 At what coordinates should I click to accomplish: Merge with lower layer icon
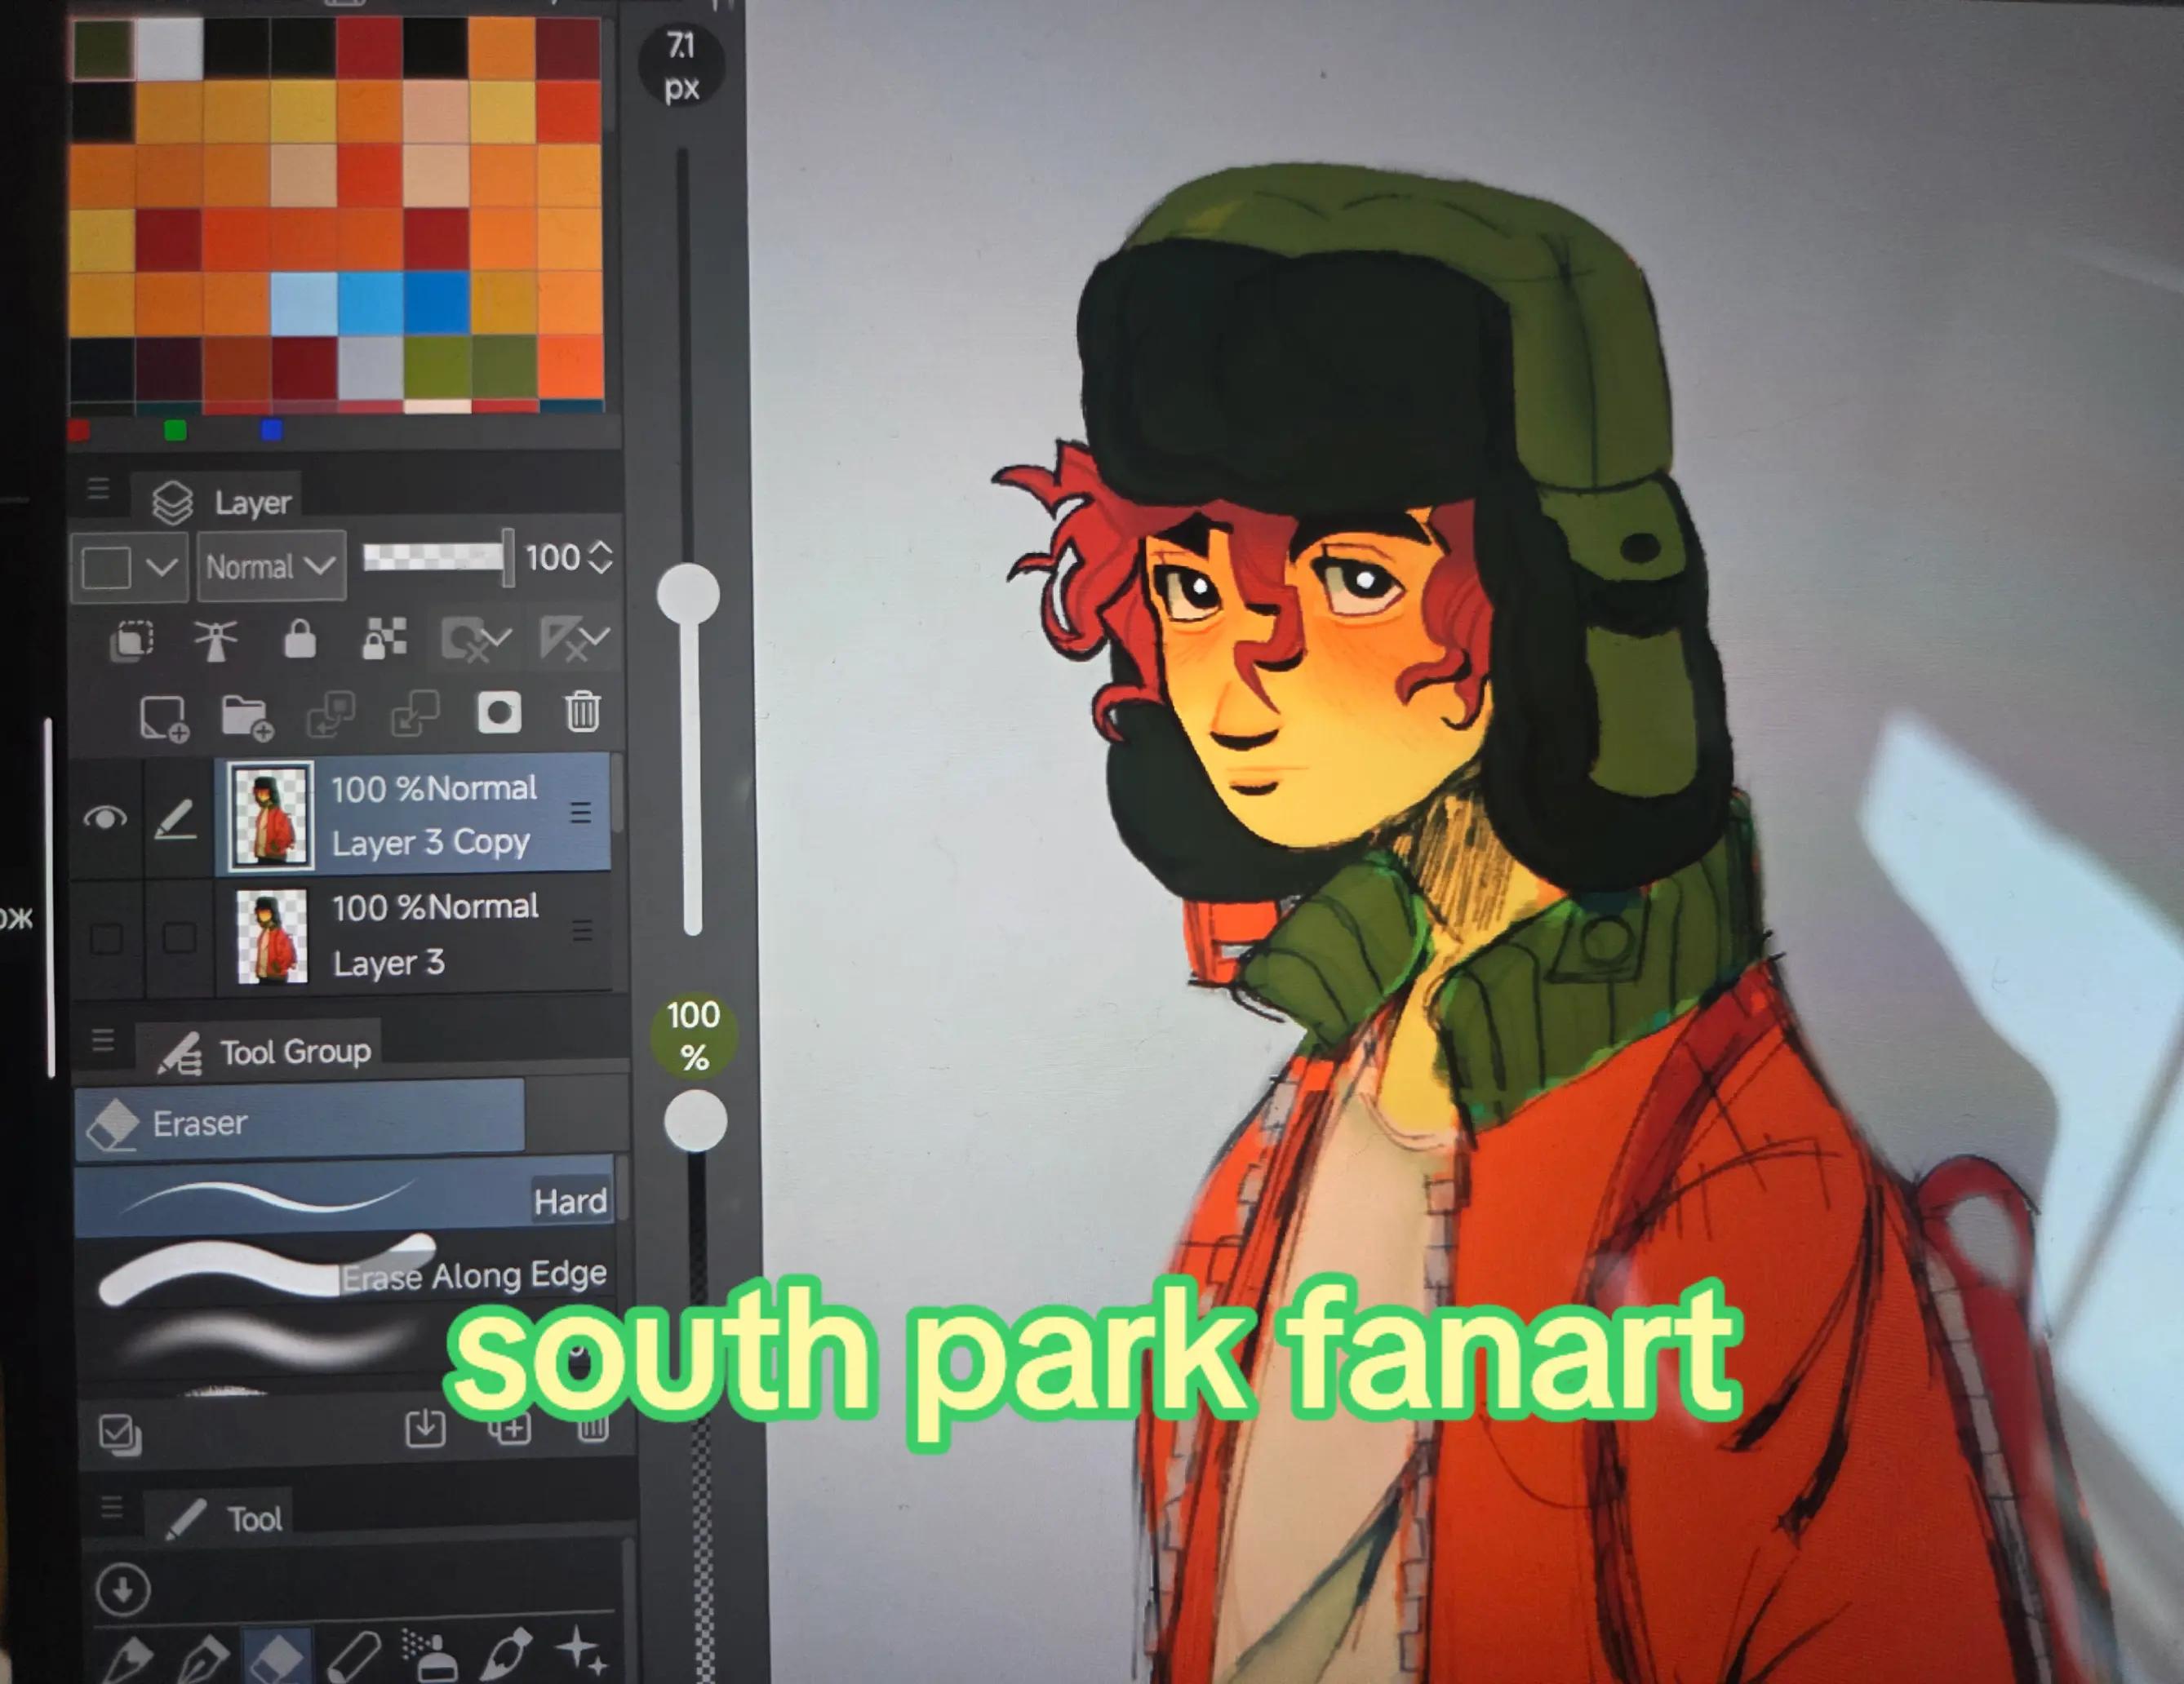tap(415, 714)
